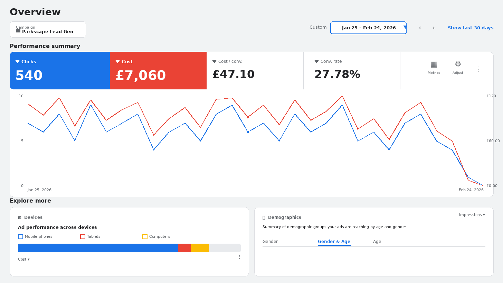Switch to the Gender tab
503x283 pixels.
[270, 242]
